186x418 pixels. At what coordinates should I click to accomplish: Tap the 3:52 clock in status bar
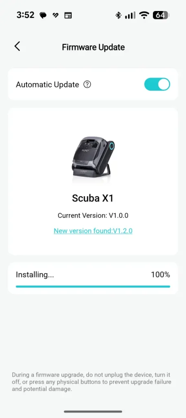pyautogui.click(x=25, y=15)
